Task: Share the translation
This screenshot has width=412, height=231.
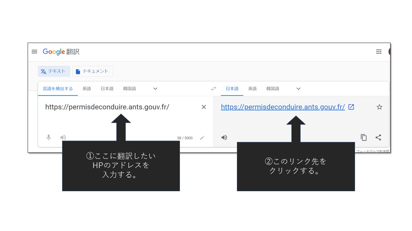Action: point(378,138)
